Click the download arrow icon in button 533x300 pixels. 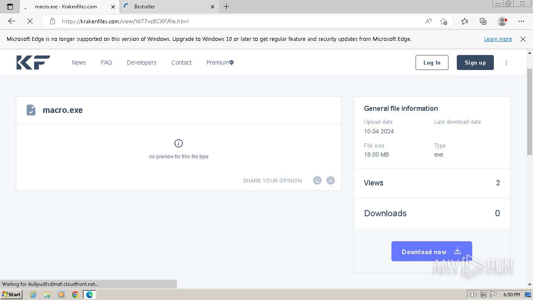[457, 251]
